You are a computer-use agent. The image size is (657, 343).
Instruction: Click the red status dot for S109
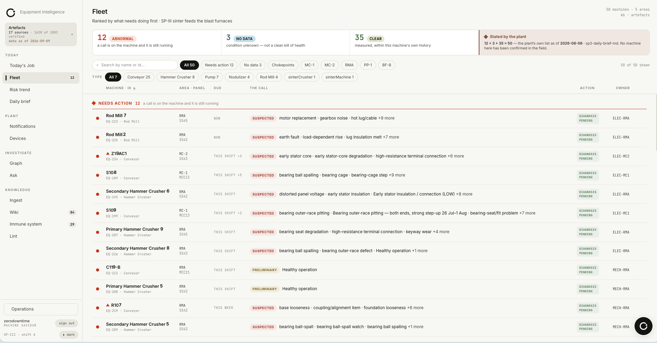[x=97, y=213]
